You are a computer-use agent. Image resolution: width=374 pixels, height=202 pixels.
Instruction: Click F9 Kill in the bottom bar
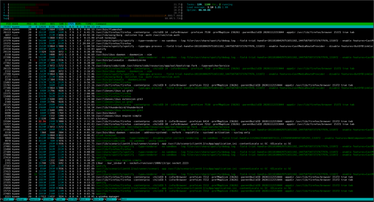point(110,199)
